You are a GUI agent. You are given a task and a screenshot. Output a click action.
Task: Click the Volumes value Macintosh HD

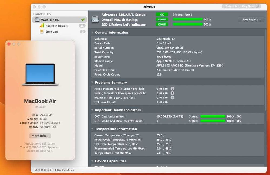click(166, 39)
